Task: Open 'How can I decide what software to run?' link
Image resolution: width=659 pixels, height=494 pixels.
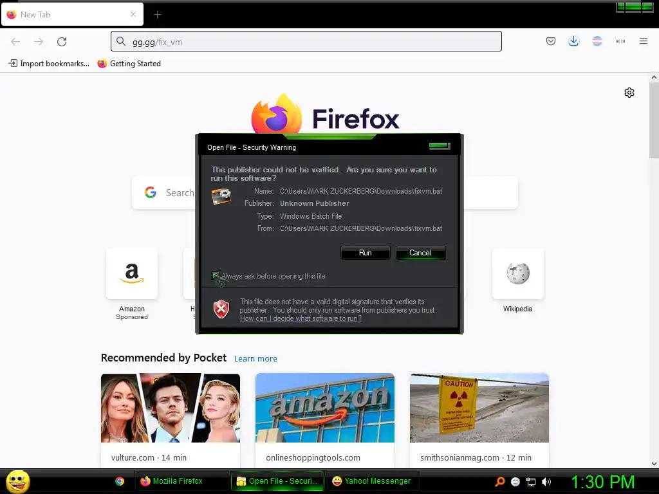Action: pos(301,319)
